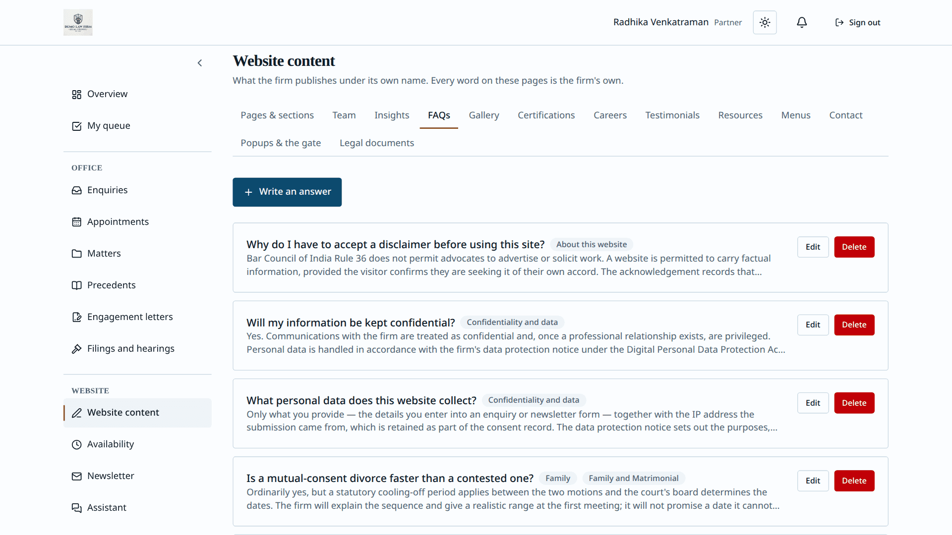Toggle the light/dark theme sun icon
952x535 pixels.
(765, 22)
